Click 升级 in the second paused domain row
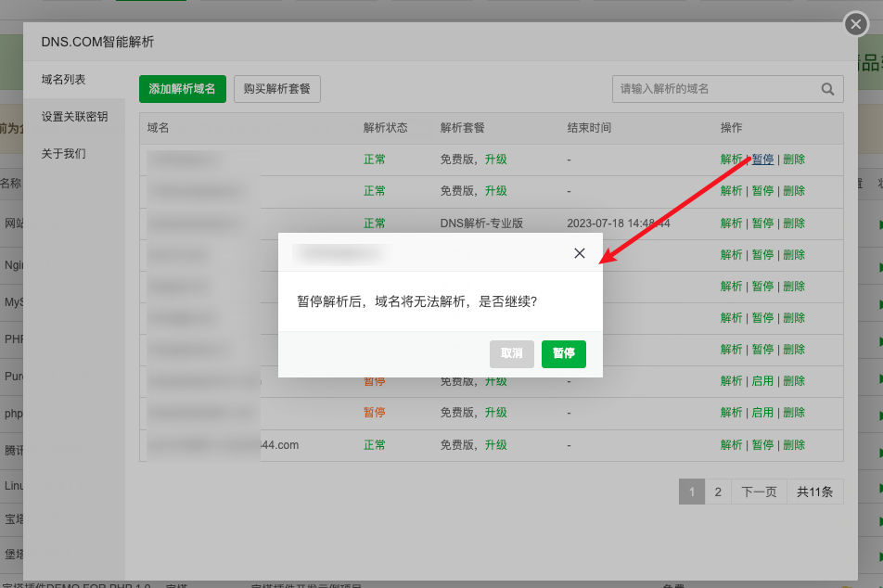The width and height of the screenshot is (883, 588). [495, 413]
